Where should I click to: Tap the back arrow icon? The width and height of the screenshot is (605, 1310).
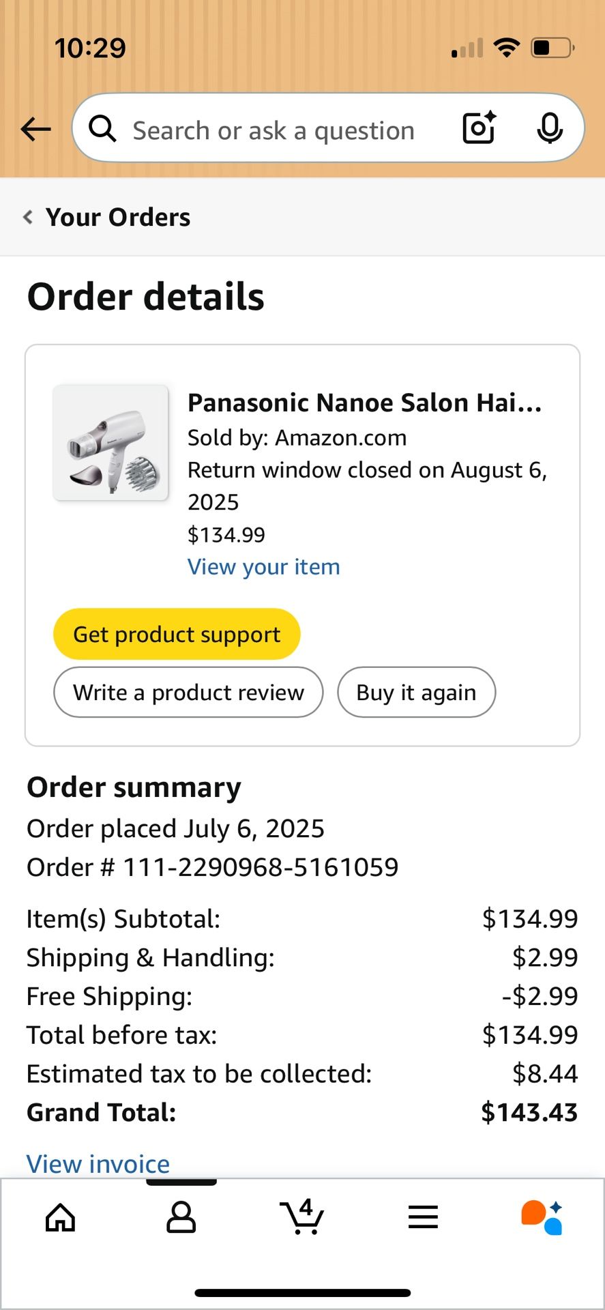click(36, 129)
